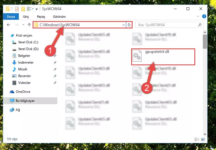Viewport: 216px width, 150px height.
Task: Click the İndirmeler download arrow icon
Action: click(x=14, y=62)
